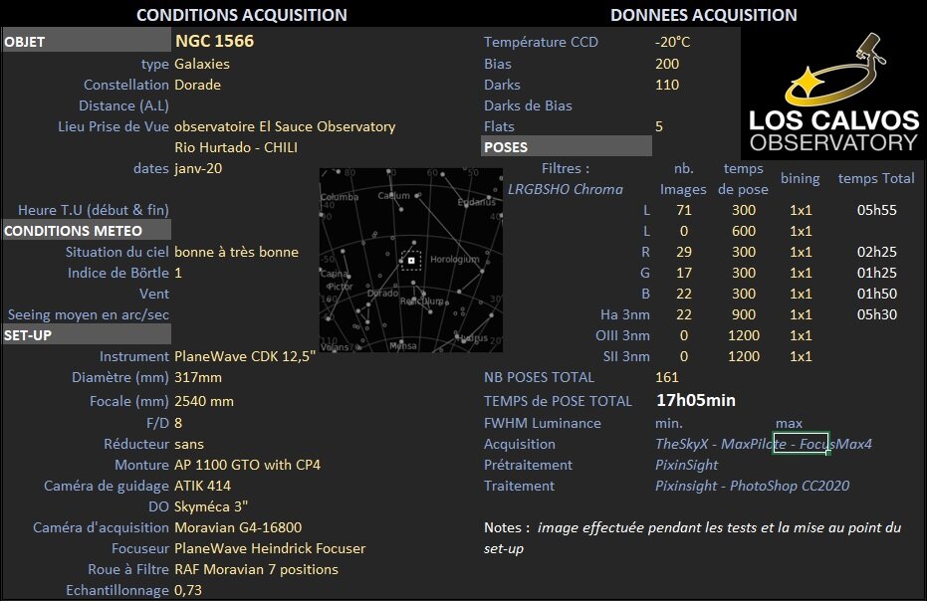The width and height of the screenshot is (927, 601).
Task: Click the 'DONNEES ACQUISITION' title
Action: (704, 15)
